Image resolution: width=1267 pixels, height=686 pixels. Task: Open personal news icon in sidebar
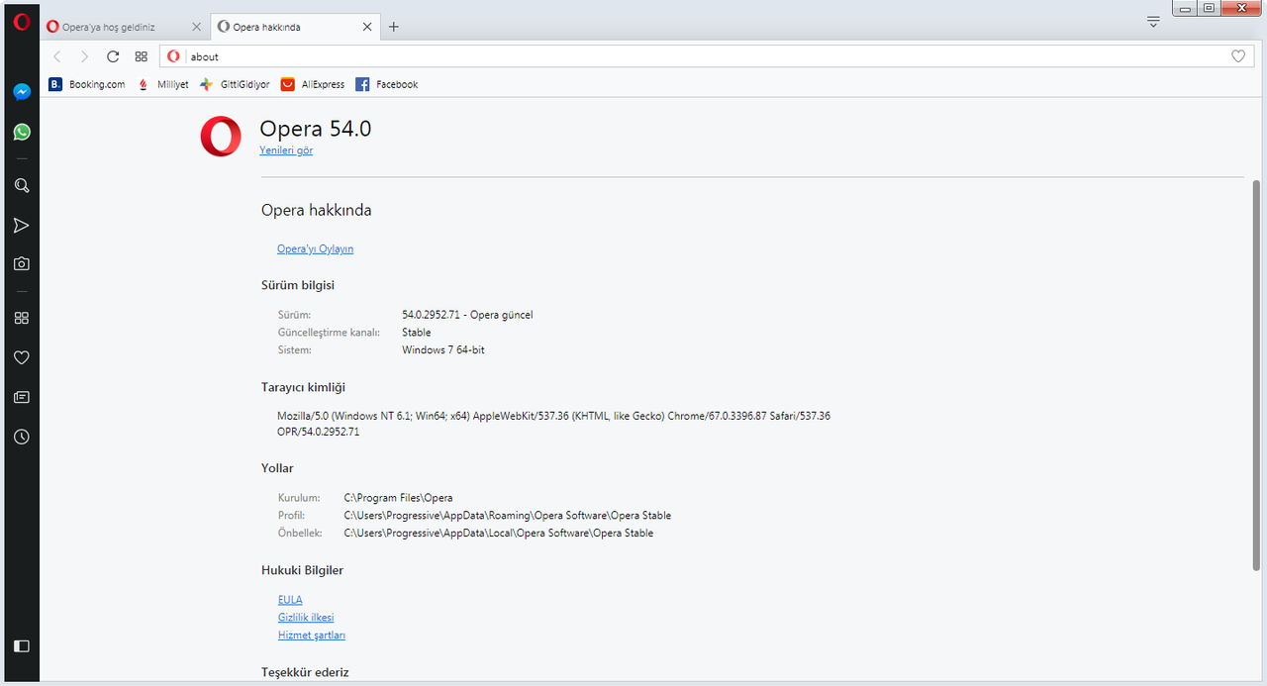[x=22, y=397]
